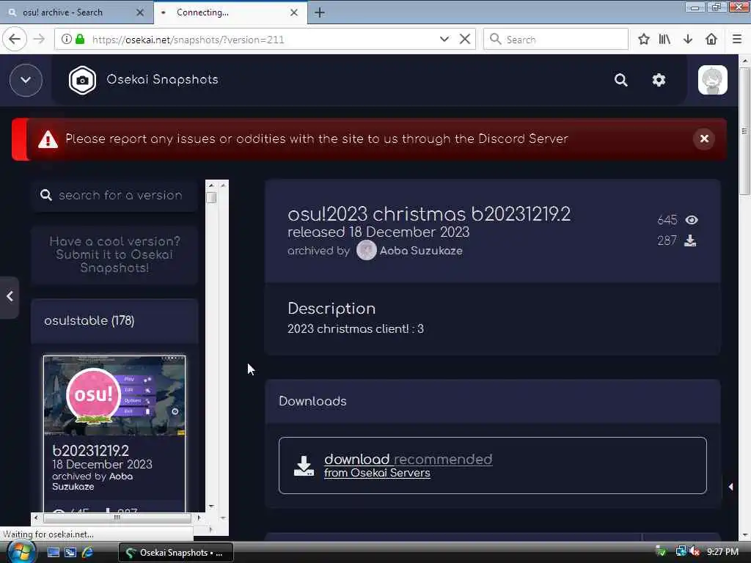Click the network tray icon
This screenshot has height=563, width=751.
click(x=681, y=551)
